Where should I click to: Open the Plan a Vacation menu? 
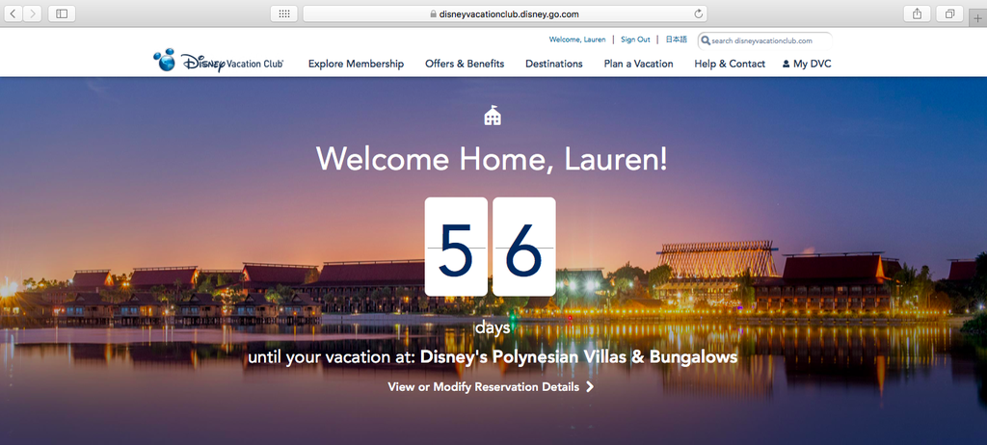click(638, 64)
